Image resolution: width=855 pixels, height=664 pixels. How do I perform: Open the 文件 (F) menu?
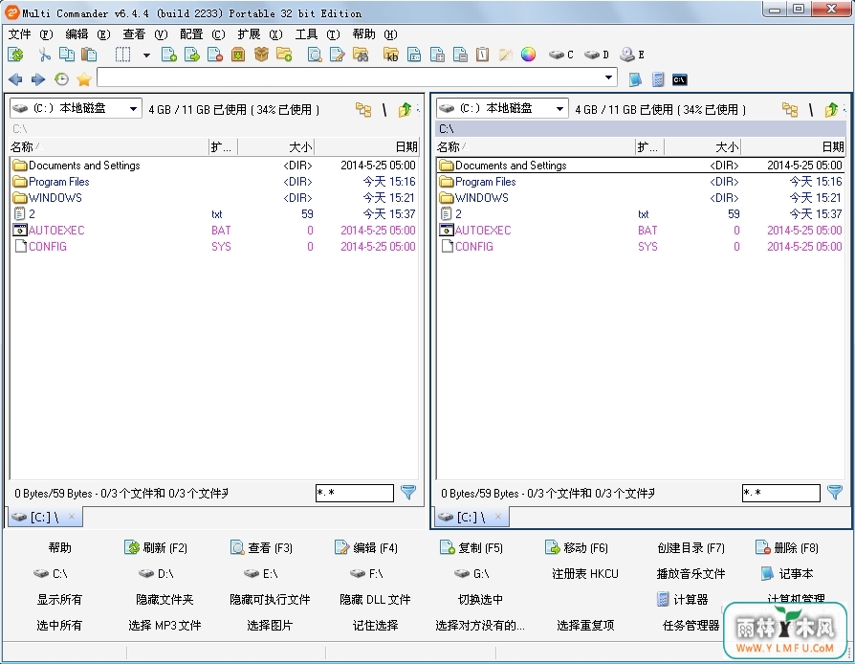[x=31, y=34]
